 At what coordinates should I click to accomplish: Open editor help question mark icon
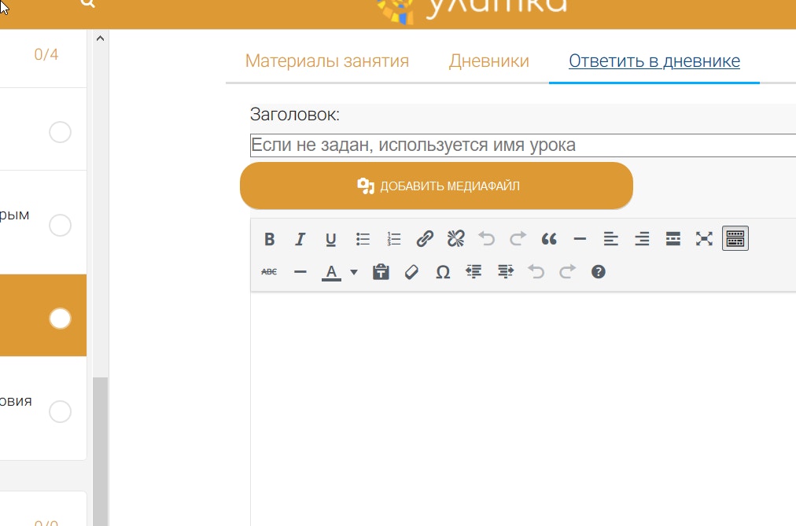pos(598,272)
